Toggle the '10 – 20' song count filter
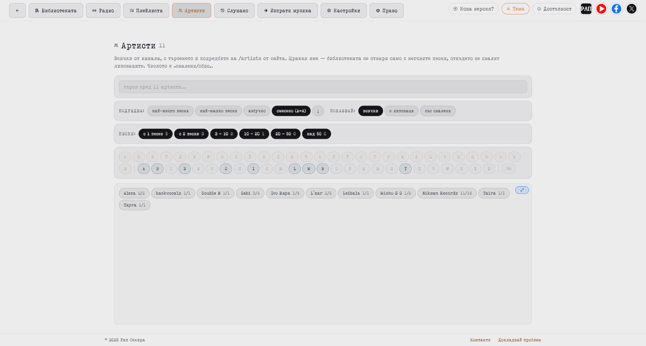Screen dimensions: 646x346 tap(254, 134)
